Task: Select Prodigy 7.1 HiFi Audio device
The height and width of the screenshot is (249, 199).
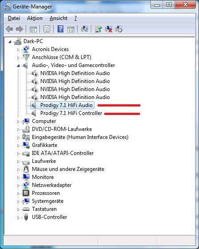Action: click(x=66, y=105)
